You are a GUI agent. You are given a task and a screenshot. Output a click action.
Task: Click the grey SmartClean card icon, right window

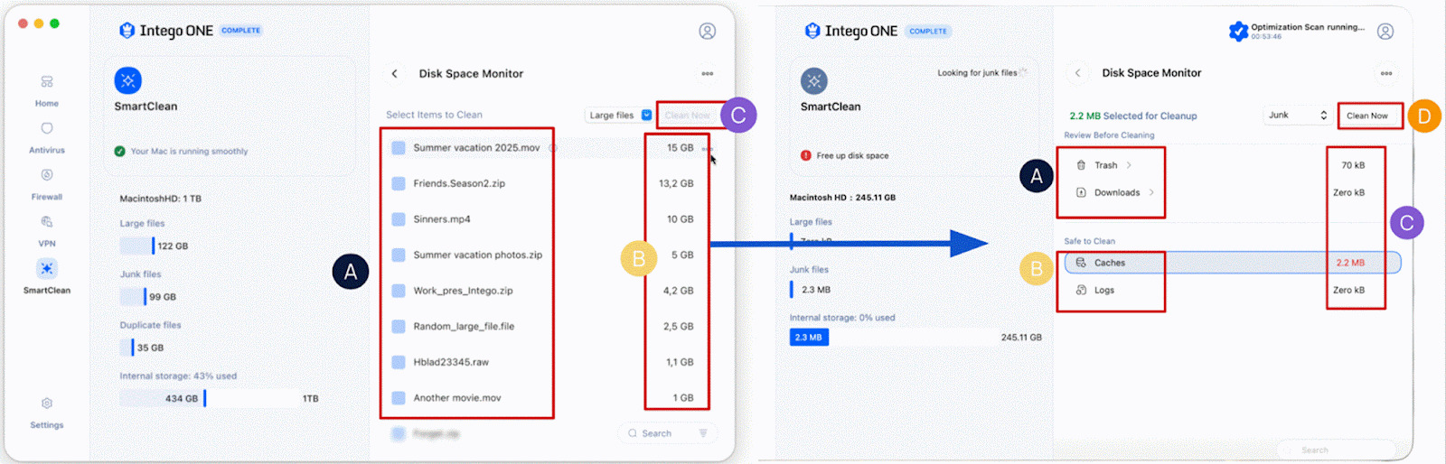click(814, 80)
